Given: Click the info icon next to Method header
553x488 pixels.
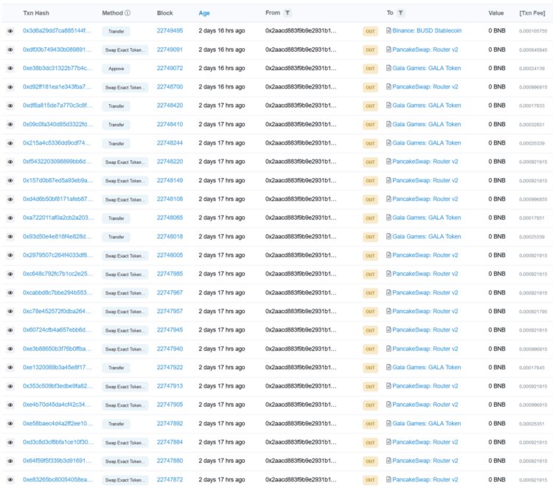Looking at the screenshot, I should [x=128, y=13].
